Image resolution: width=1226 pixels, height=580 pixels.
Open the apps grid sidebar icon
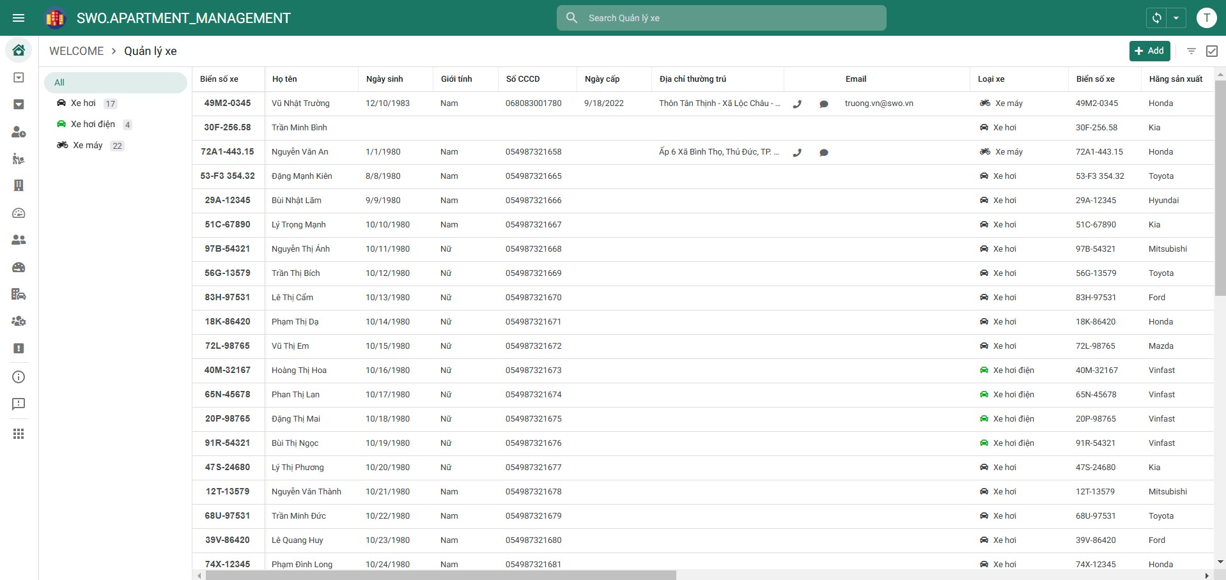click(19, 434)
